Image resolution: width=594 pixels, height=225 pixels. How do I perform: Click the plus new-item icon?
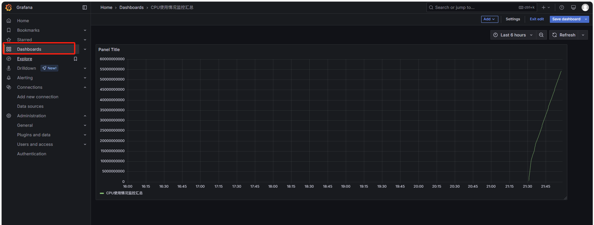(543, 7)
